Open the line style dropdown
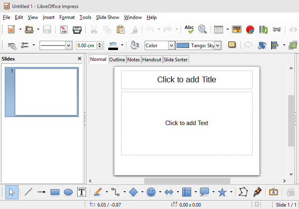Image resolution: width=299 pixels, height=209 pixels. pyautogui.click(x=68, y=46)
